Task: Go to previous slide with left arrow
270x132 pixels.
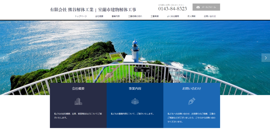Action: coord(4,58)
